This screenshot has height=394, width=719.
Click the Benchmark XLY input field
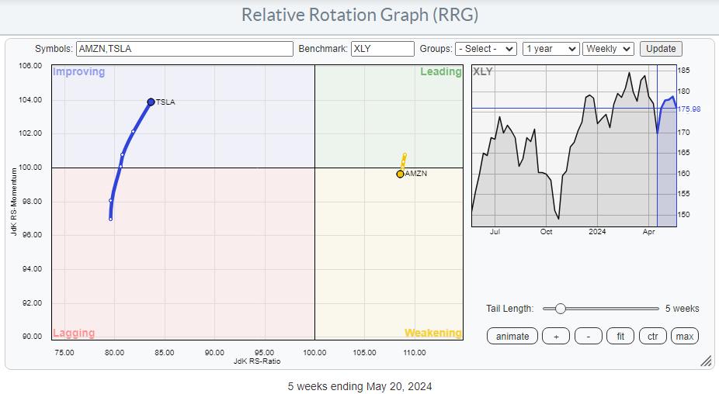tap(382, 48)
